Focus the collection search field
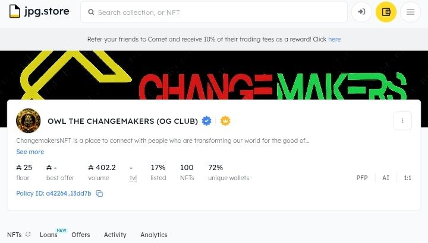 [x=214, y=12]
